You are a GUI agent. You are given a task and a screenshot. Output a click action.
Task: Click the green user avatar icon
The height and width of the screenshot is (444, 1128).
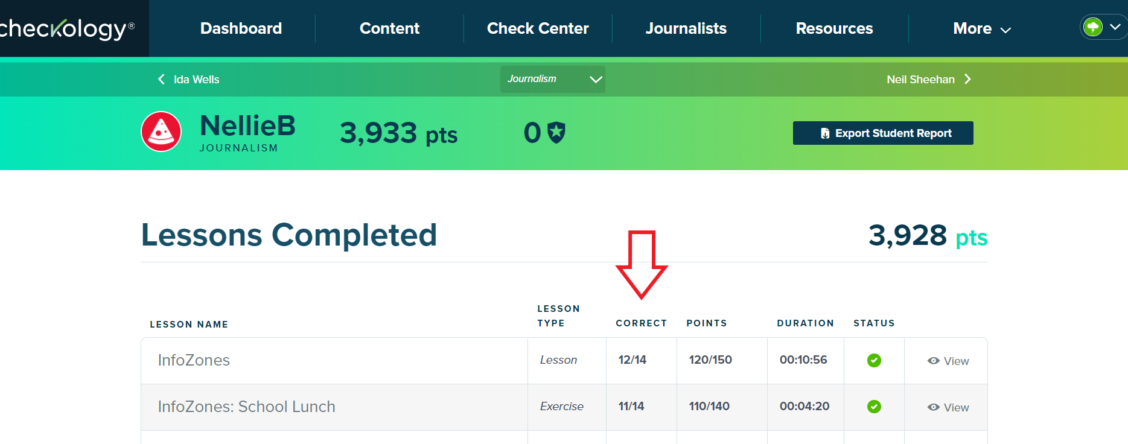click(1093, 27)
